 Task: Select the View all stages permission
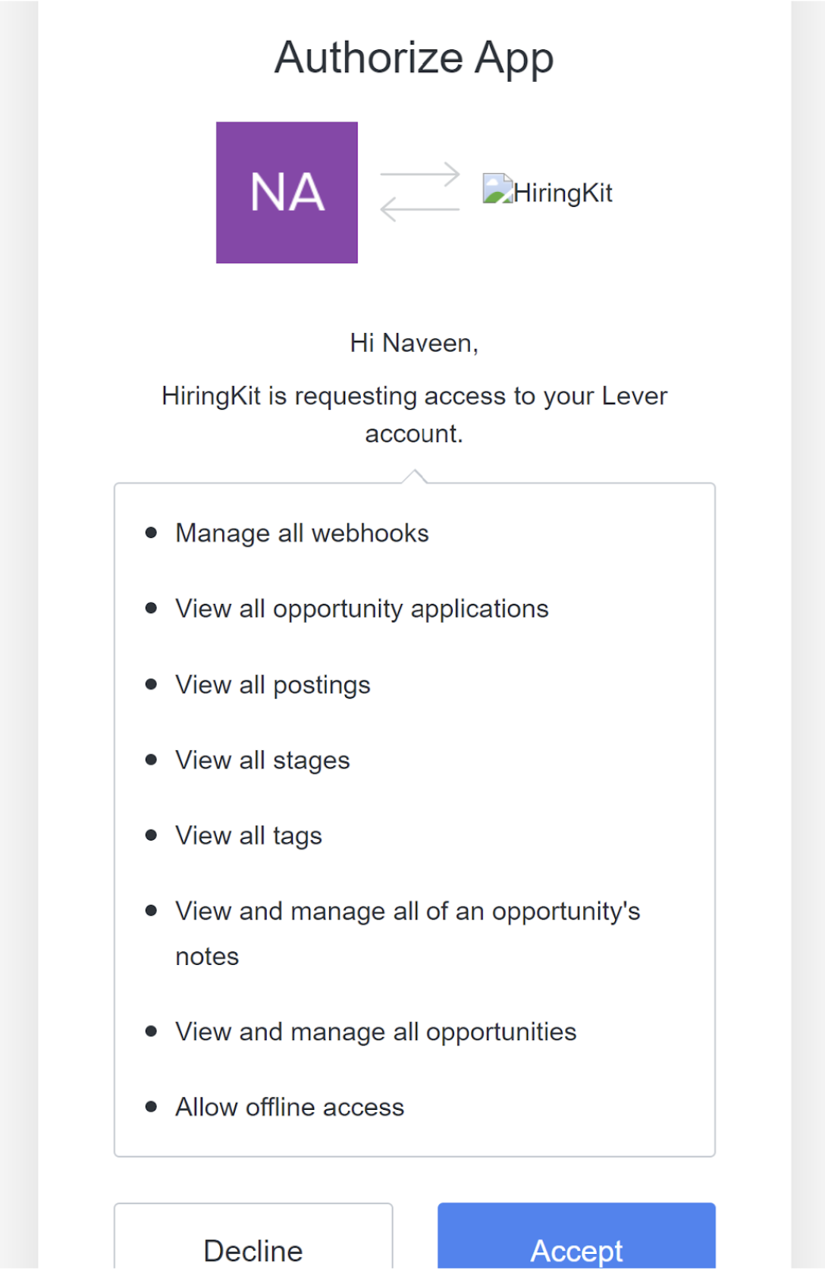[x=262, y=760]
